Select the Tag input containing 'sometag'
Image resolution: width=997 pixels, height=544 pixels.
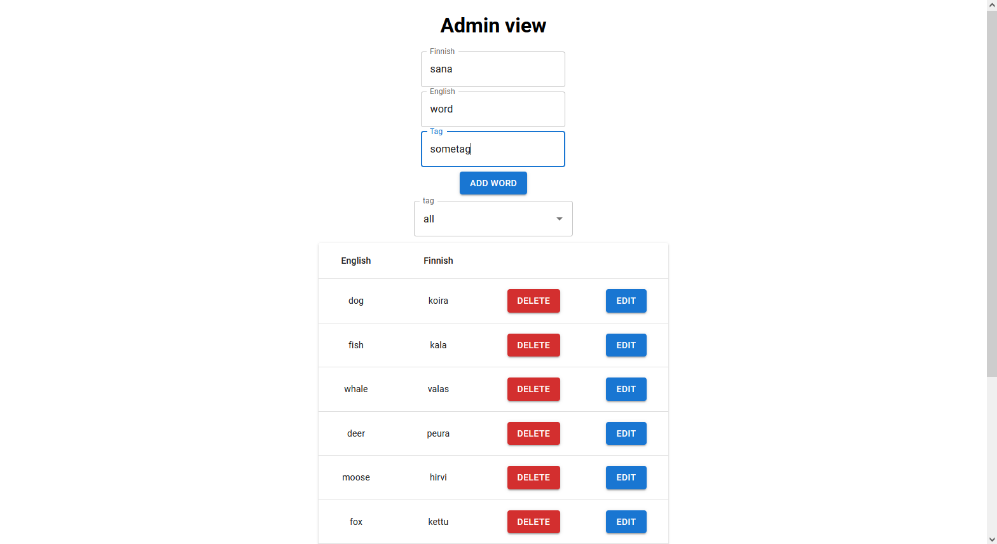coord(493,149)
